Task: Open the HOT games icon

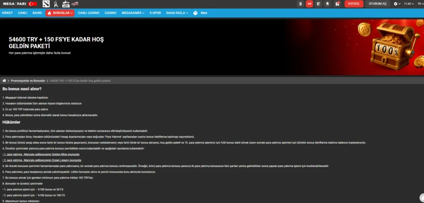Action: [x=66, y=4]
